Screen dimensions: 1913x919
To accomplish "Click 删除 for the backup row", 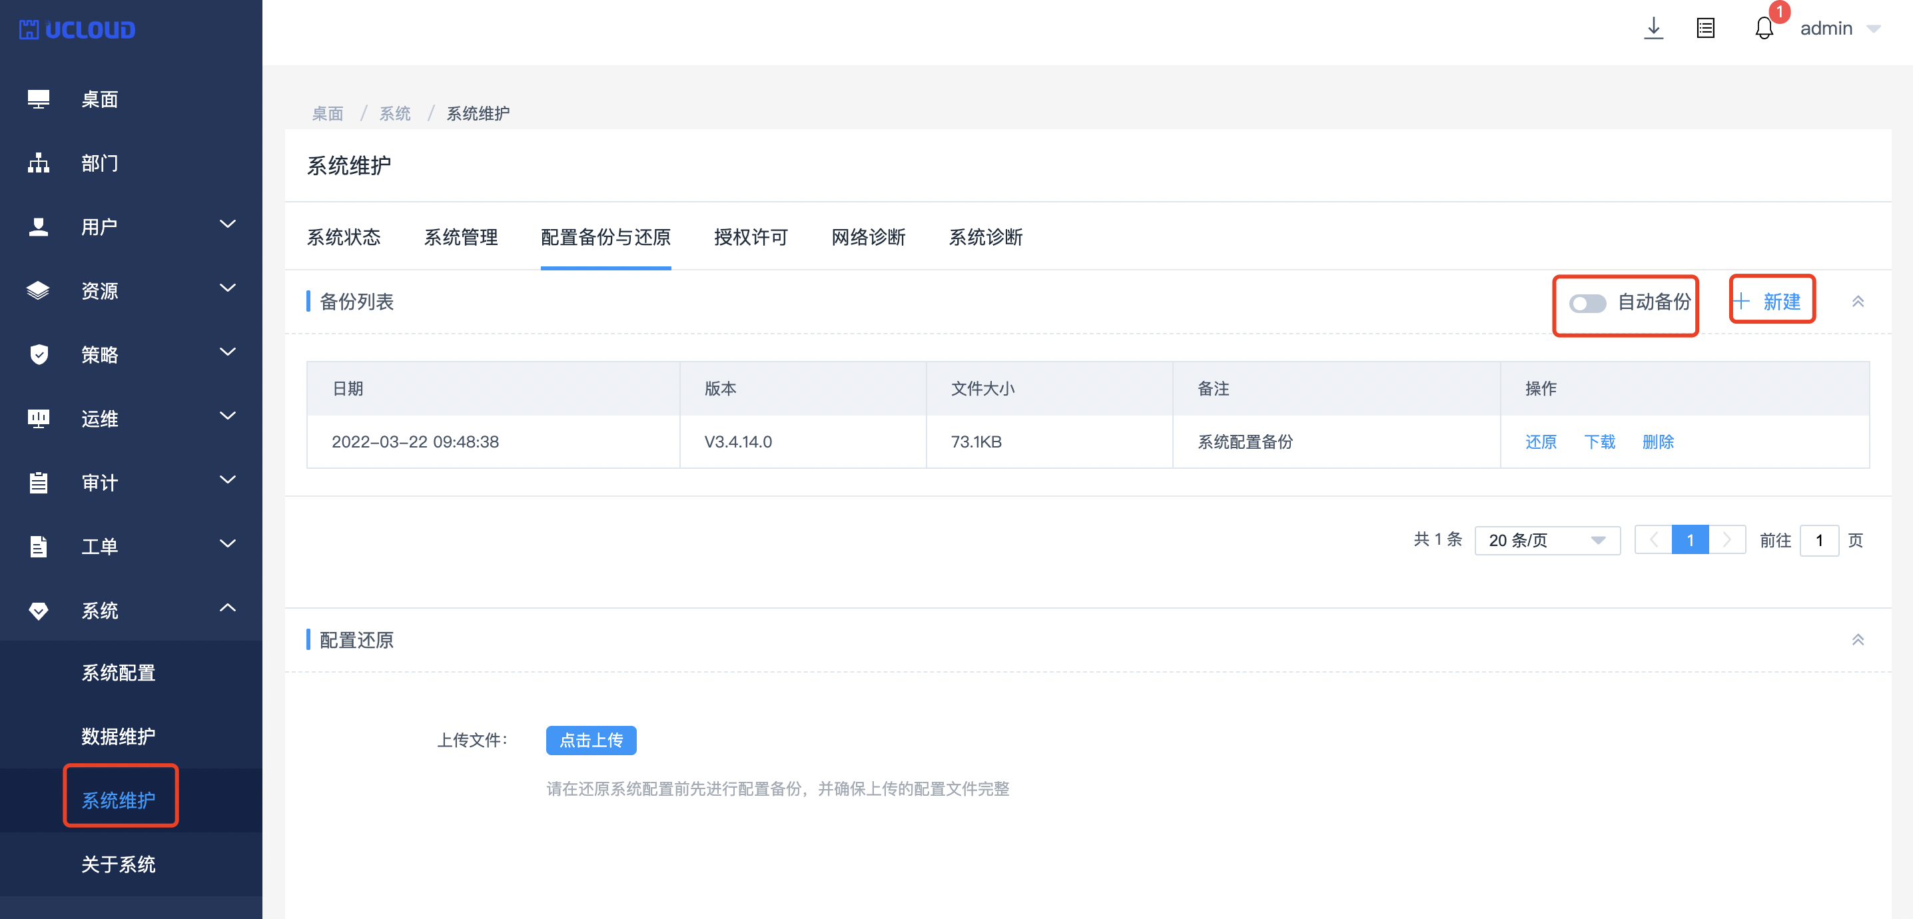I will [1657, 442].
